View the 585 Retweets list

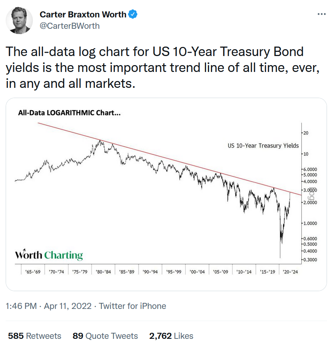pyautogui.click(x=34, y=336)
